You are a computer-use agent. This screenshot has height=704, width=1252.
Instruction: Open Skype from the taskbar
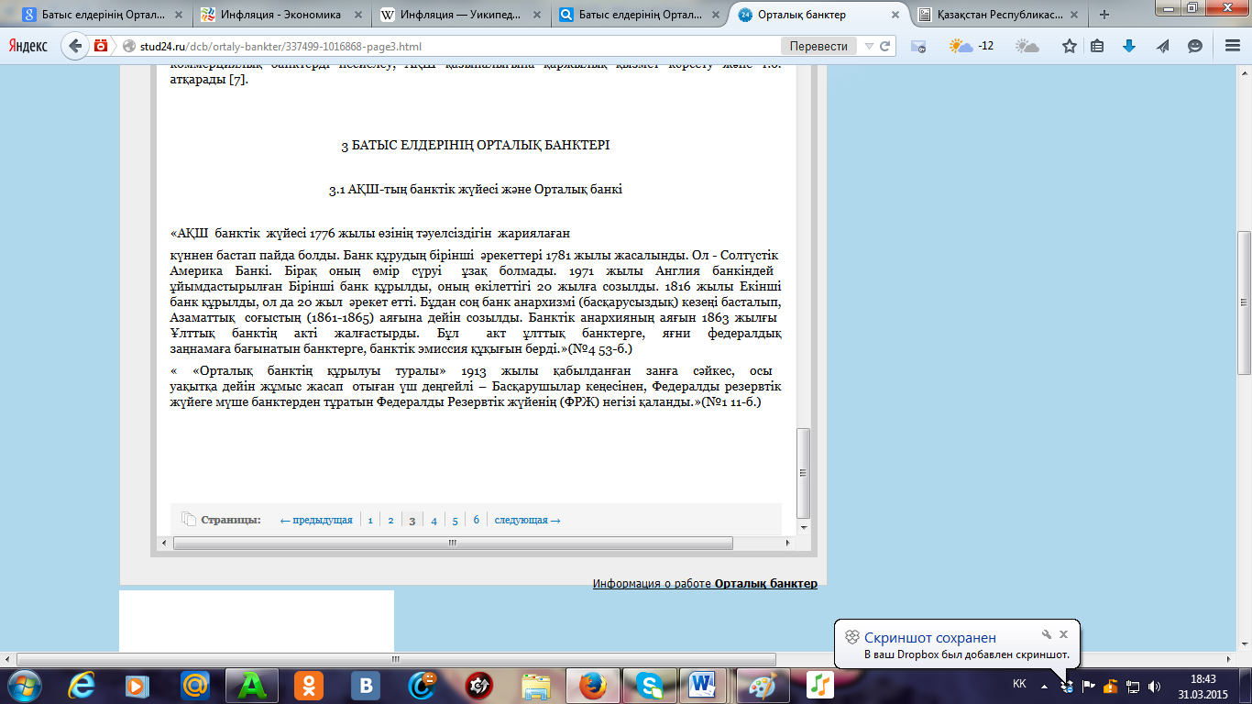[x=649, y=684]
